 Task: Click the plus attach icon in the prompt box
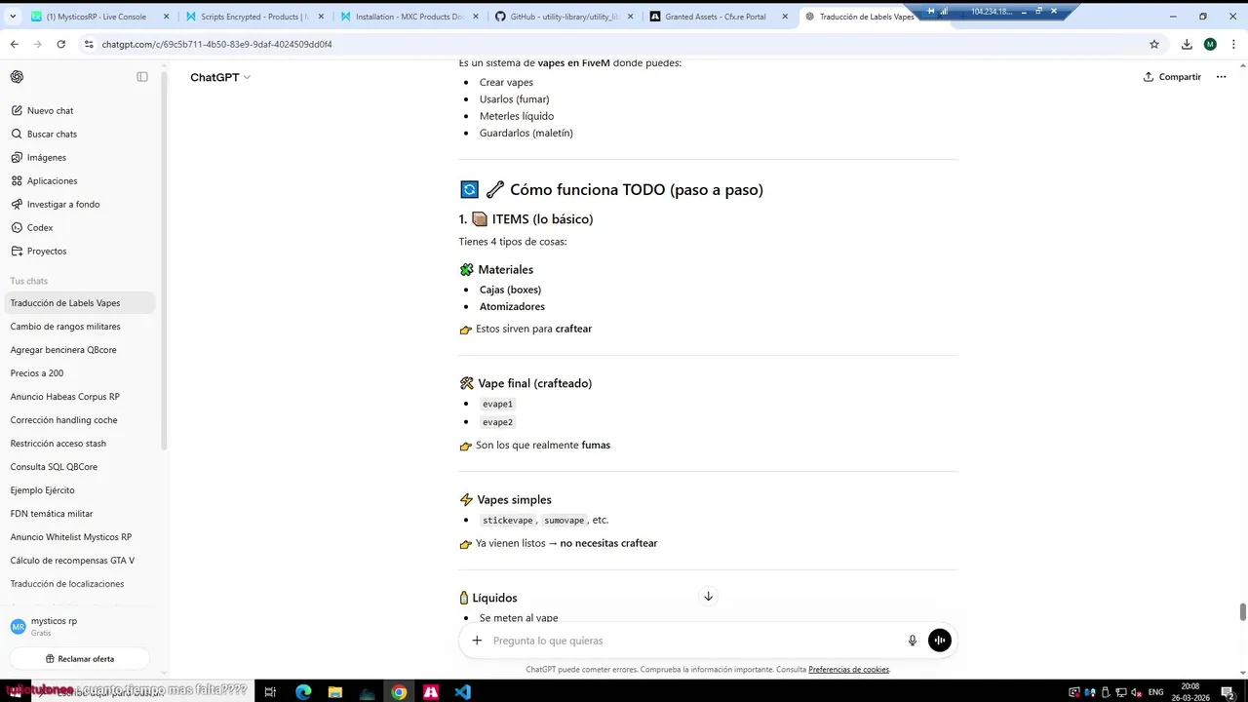pyautogui.click(x=477, y=641)
